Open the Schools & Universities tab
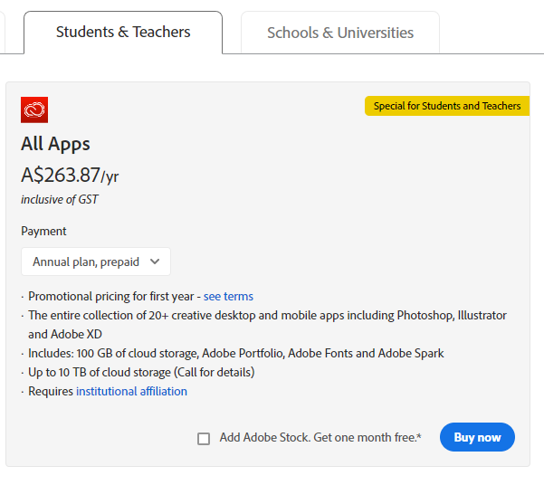The image size is (544, 485). (x=339, y=33)
